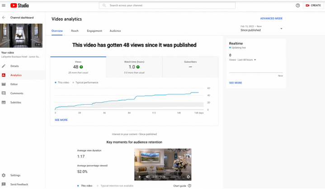Open ADVANCED MODE link
The width and height of the screenshot is (325, 189).
[x=271, y=18]
